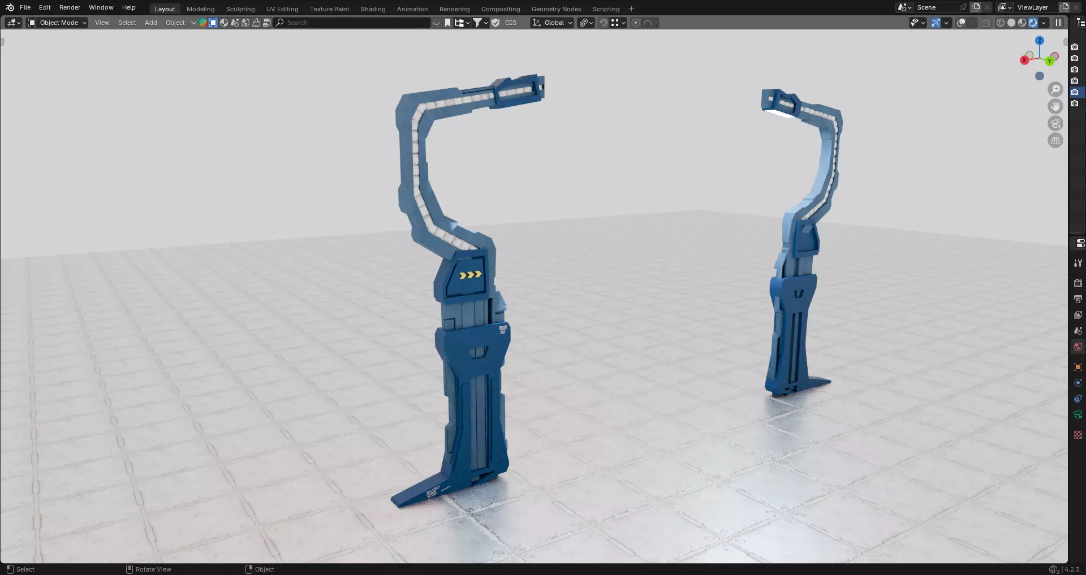Viewport: 1086px width, 575px height.
Task: Toggle the camera view gizmo
Action: [x=1055, y=123]
